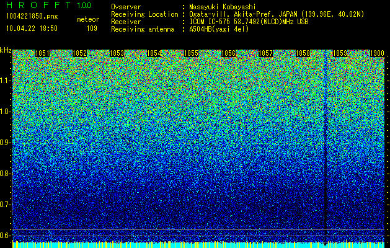
Task: Click the Receiving antenna label
Action: pos(143,29)
